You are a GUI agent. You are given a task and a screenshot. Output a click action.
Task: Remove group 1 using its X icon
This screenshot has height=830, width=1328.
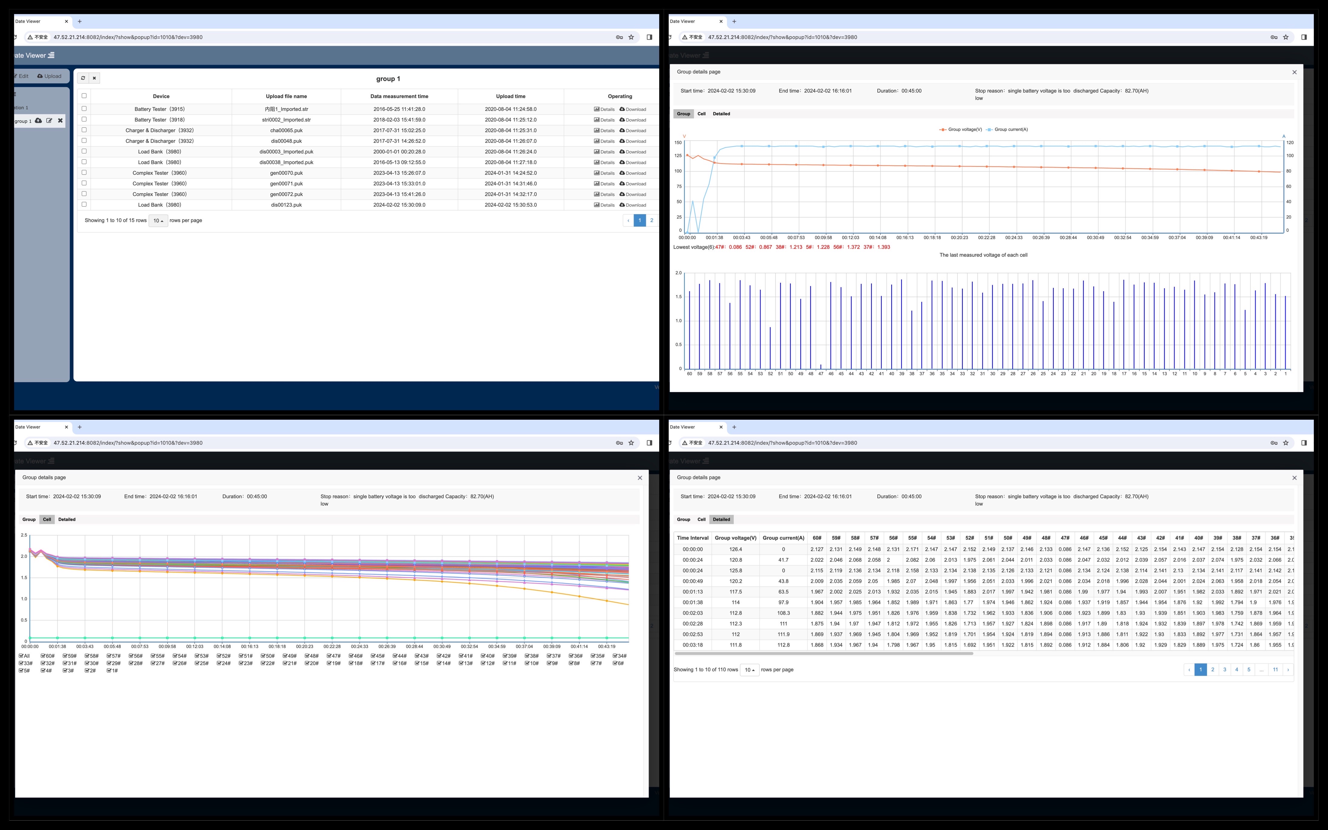point(60,121)
